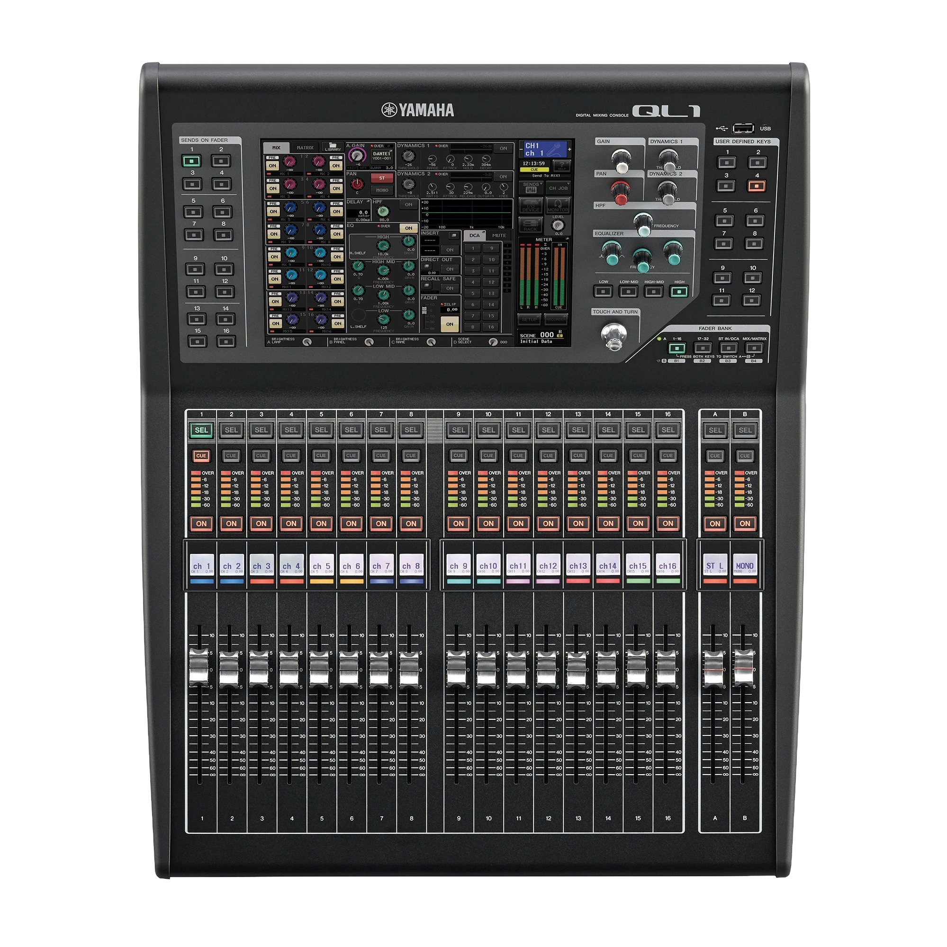Open the MONITOR headphone icon button
947x947 pixels.
click(x=558, y=205)
